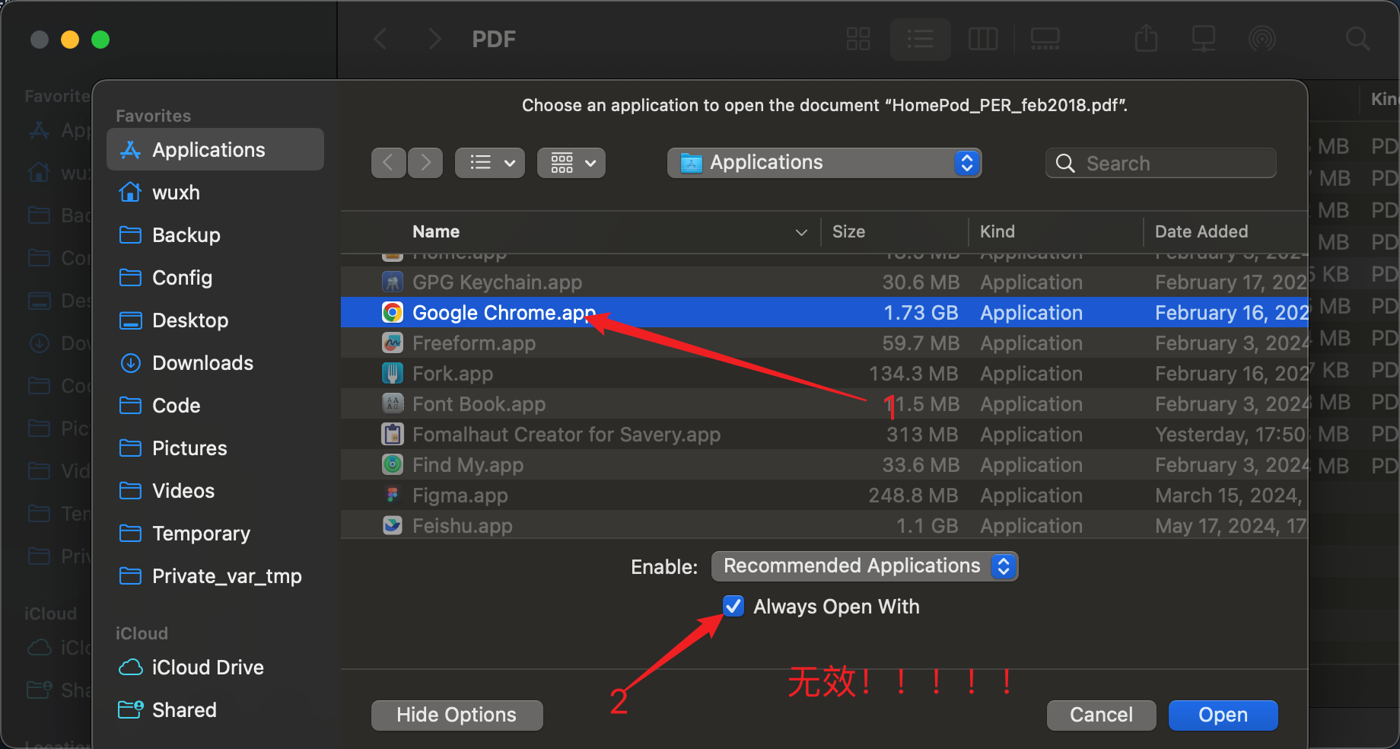Click the Hide Options button
The image size is (1400, 749).
click(x=457, y=715)
